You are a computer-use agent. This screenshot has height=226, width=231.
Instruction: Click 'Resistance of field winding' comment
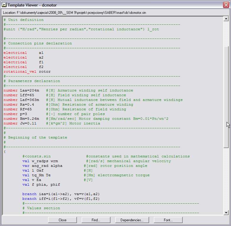[x=94, y=109]
